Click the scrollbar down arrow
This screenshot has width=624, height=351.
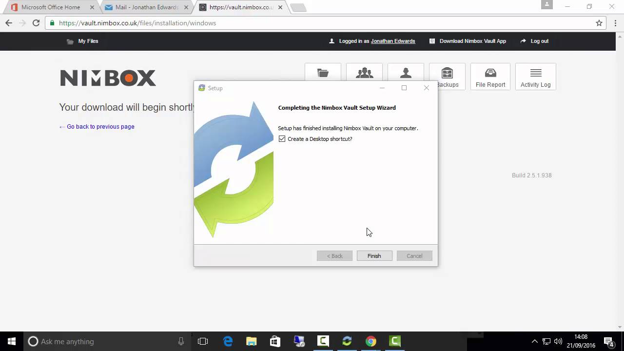[x=620, y=327]
